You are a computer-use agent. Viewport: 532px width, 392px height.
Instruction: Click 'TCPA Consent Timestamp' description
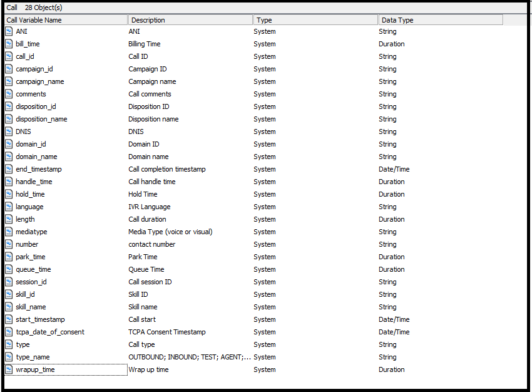point(167,333)
